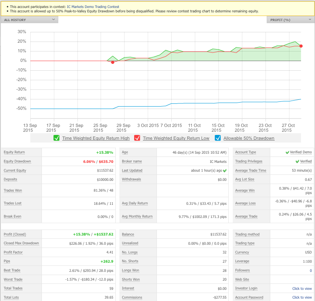Click the Total Trades label
Image resolution: width=315 pixels, height=301 pixels.
13,288
